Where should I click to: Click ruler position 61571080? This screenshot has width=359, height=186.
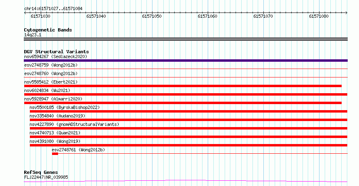tap(319, 16)
